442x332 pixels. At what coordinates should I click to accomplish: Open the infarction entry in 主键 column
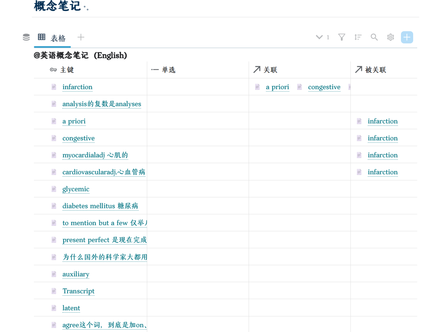pos(77,87)
